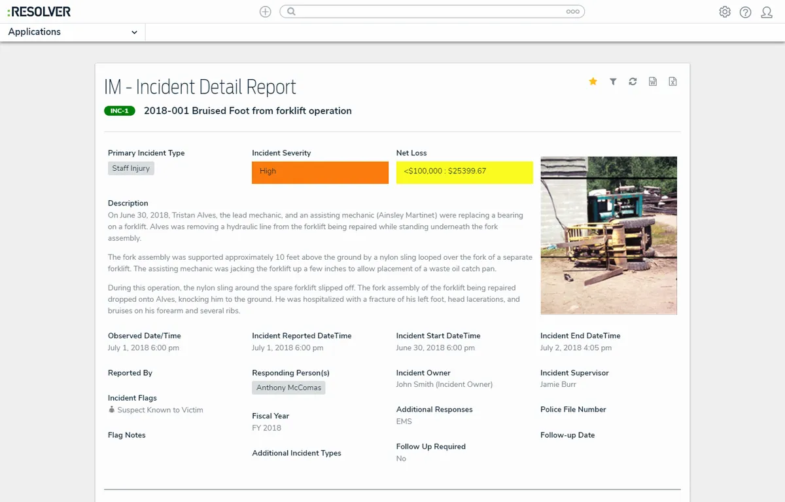Click the incident title 2018-001 Bruised Foot
The width and height of the screenshot is (785, 502).
(248, 111)
